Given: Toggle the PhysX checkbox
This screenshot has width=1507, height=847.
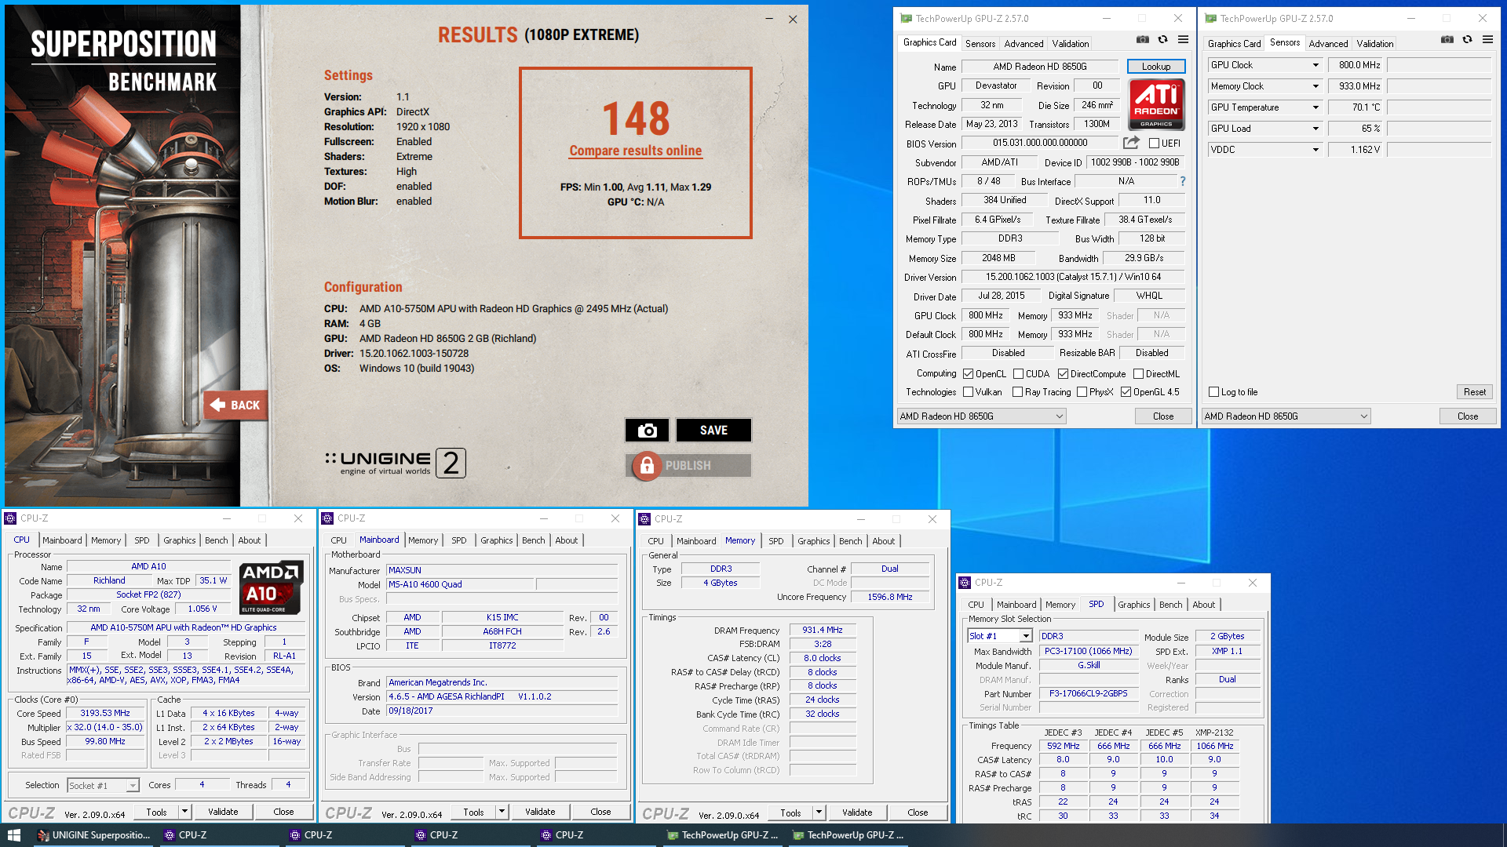Looking at the screenshot, I should tap(1082, 392).
